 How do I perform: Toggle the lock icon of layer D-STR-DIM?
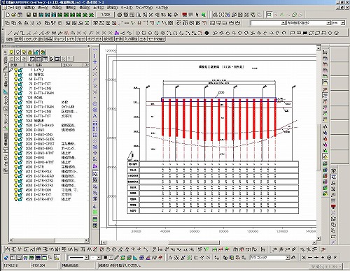pos(20,190)
